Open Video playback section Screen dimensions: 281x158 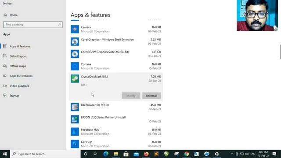coord(19,86)
